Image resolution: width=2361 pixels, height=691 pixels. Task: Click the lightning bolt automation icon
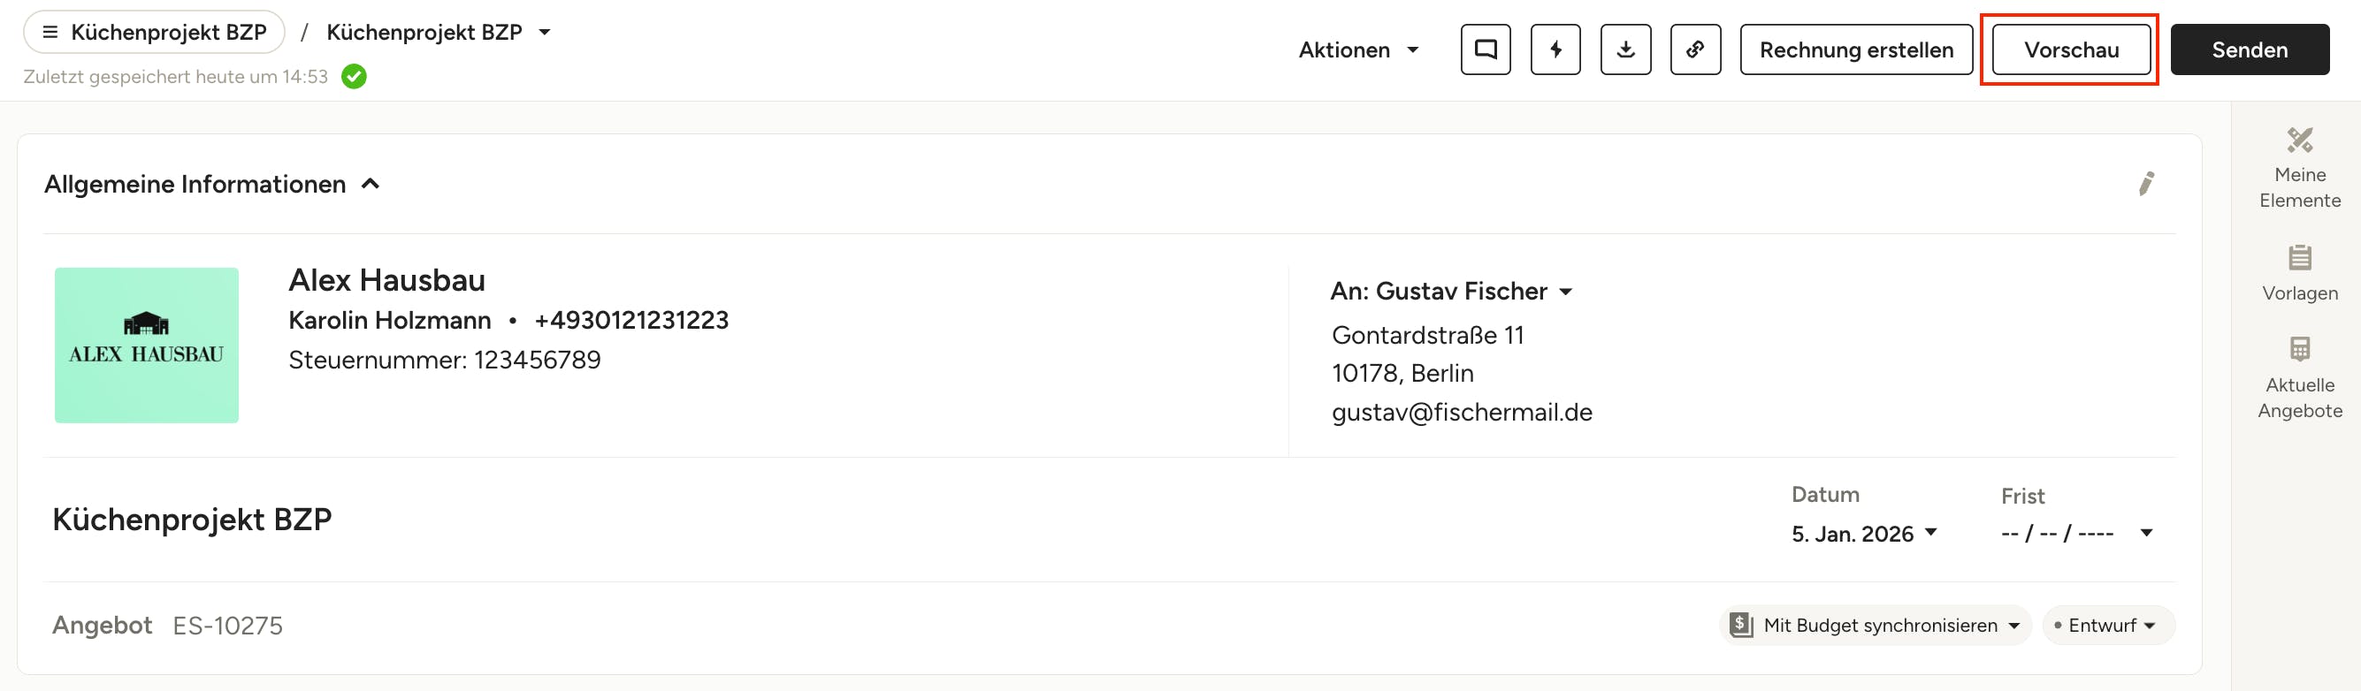pos(1555,49)
